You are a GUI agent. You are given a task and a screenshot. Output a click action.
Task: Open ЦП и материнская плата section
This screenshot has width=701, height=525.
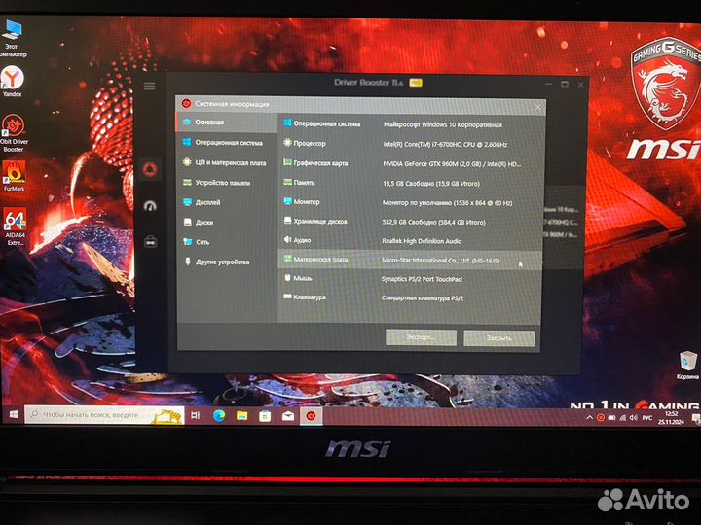[227, 163]
